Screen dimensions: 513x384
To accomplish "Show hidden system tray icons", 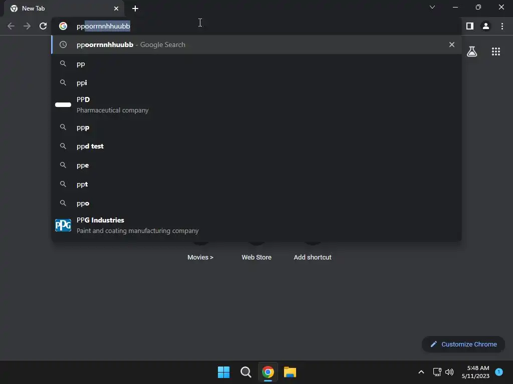I will (421, 372).
